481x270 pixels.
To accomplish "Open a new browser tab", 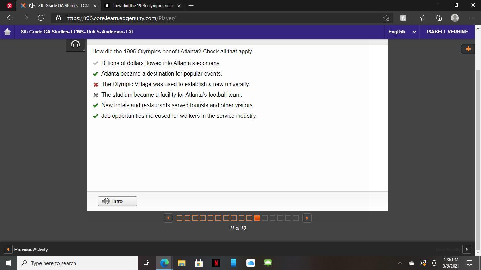I will point(191,6).
